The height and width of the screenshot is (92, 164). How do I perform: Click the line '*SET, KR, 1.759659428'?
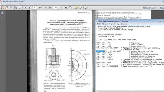(x=107, y=66)
